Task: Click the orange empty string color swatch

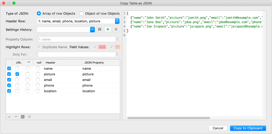Action: point(118,47)
